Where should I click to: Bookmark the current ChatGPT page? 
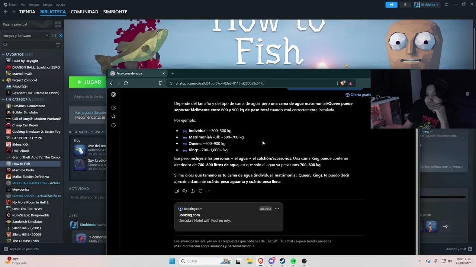pos(161,83)
